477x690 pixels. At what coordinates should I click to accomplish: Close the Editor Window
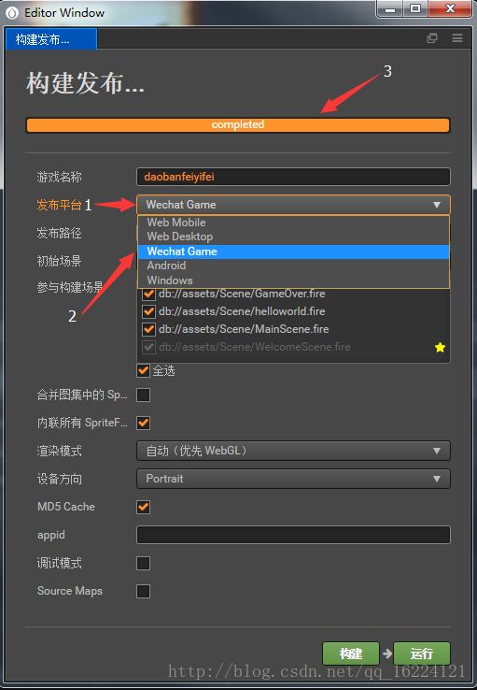click(450, 8)
